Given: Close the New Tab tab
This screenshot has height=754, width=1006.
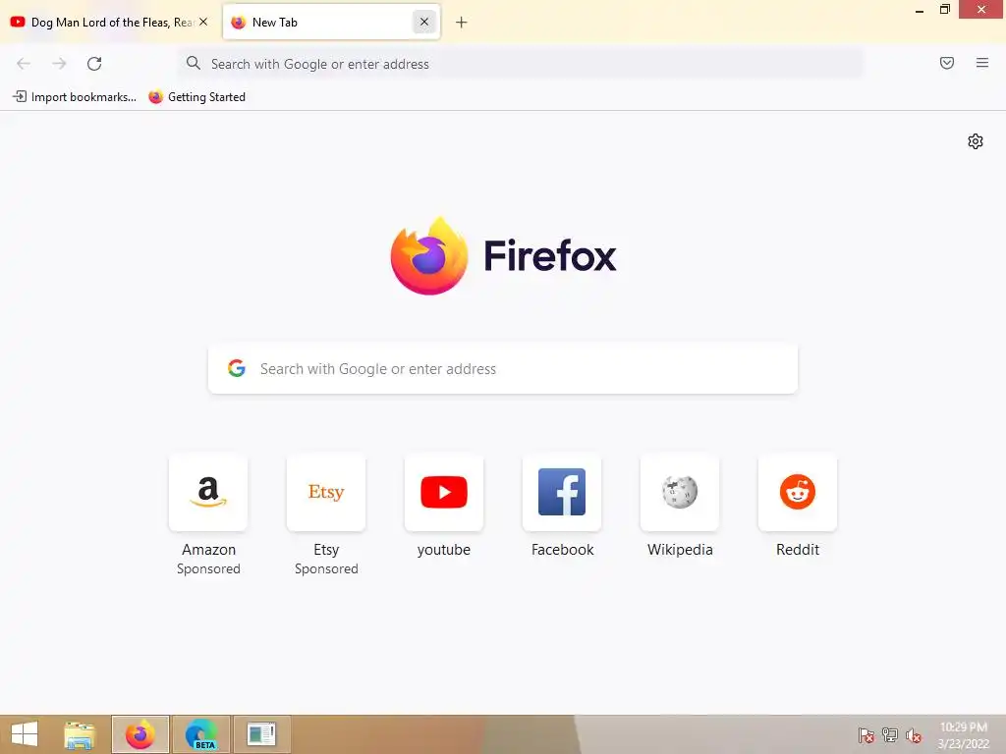Looking at the screenshot, I should click(x=424, y=22).
